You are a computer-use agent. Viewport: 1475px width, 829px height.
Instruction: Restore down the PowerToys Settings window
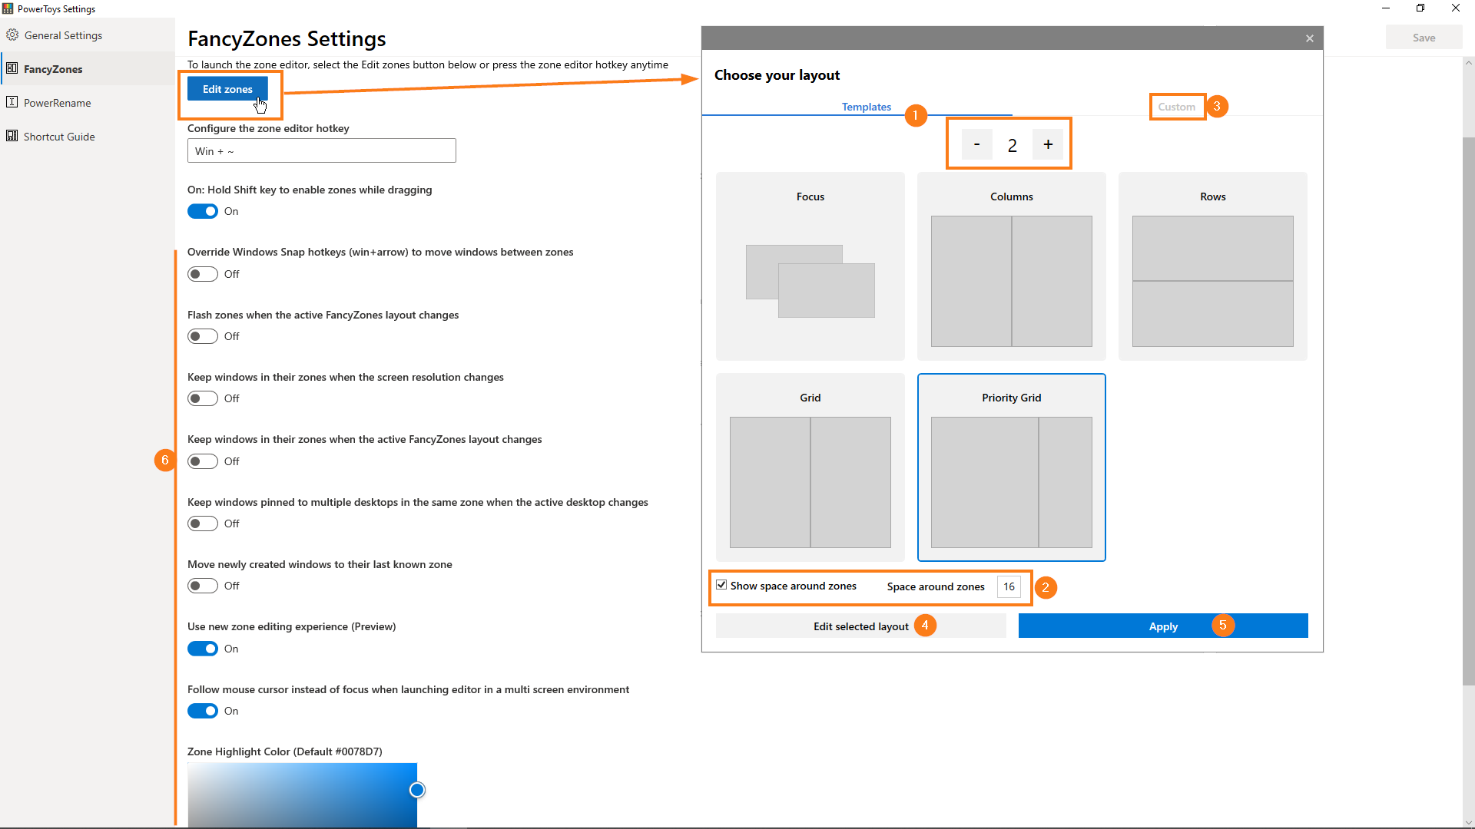(x=1420, y=8)
